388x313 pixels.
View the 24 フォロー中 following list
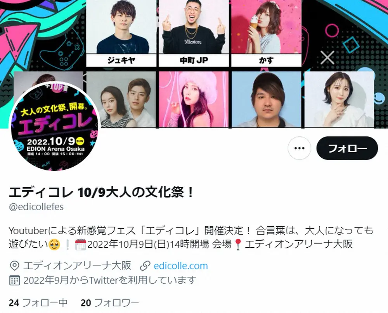(38, 303)
